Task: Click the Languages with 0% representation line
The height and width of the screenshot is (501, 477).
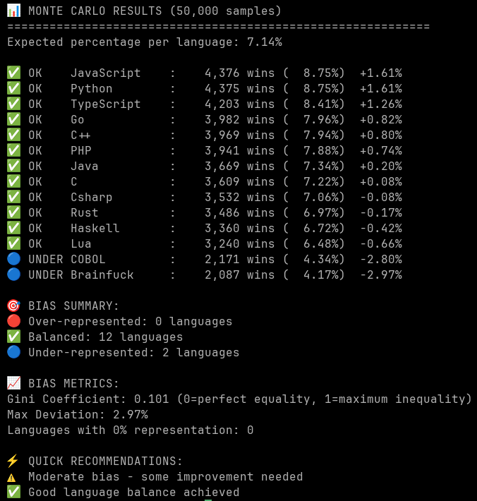Action: pos(131,430)
